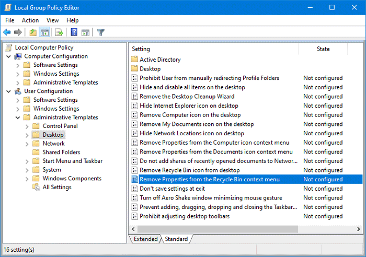Select 'Remove Properties from the Computer icon context menu'

tap(214, 143)
